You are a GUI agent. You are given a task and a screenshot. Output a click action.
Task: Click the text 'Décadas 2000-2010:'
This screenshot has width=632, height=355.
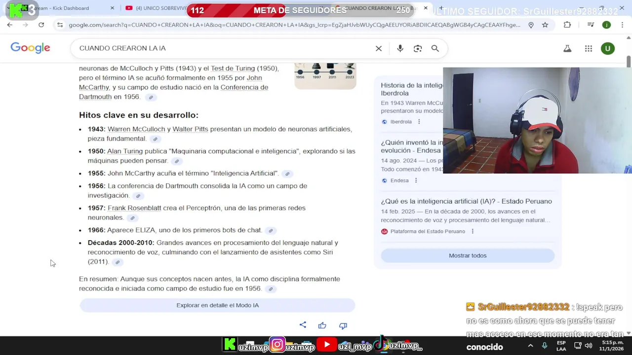click(121, 243)
